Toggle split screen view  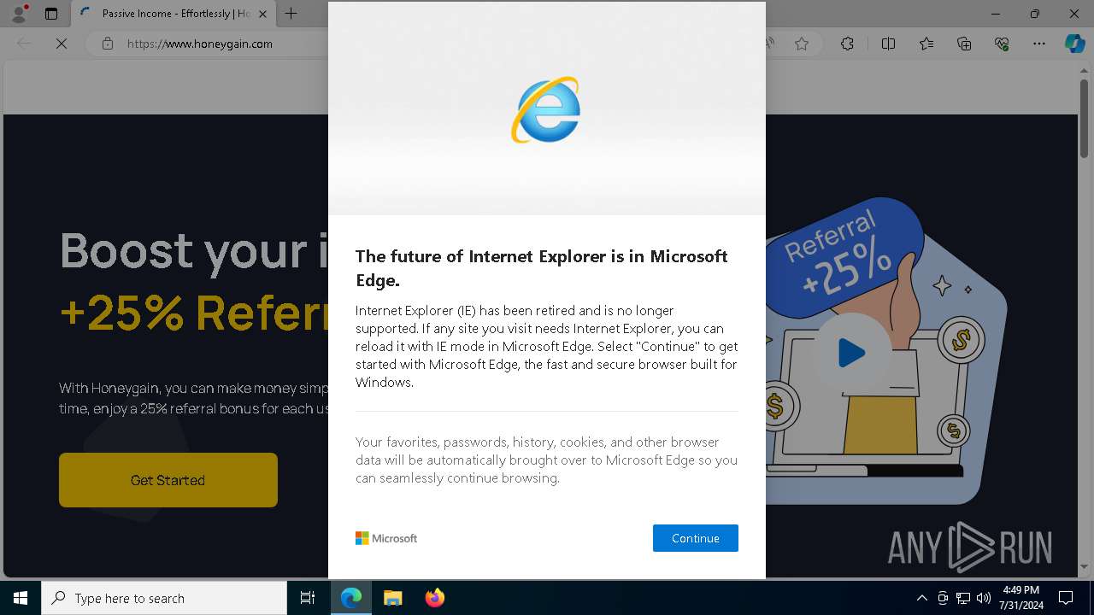pos(888,44)
